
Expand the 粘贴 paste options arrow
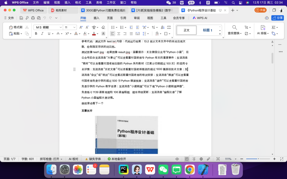pyautogui.click(x=21, y=34)
